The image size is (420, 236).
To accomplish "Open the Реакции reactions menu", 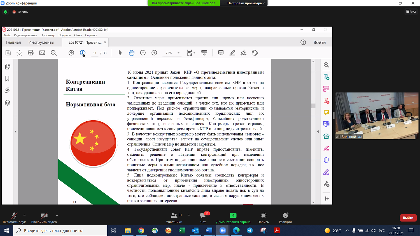I will point(285,218).
